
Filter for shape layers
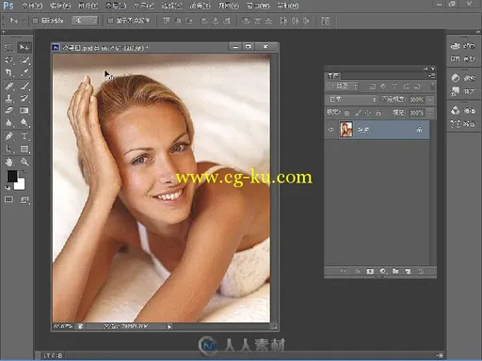(406, 86)
